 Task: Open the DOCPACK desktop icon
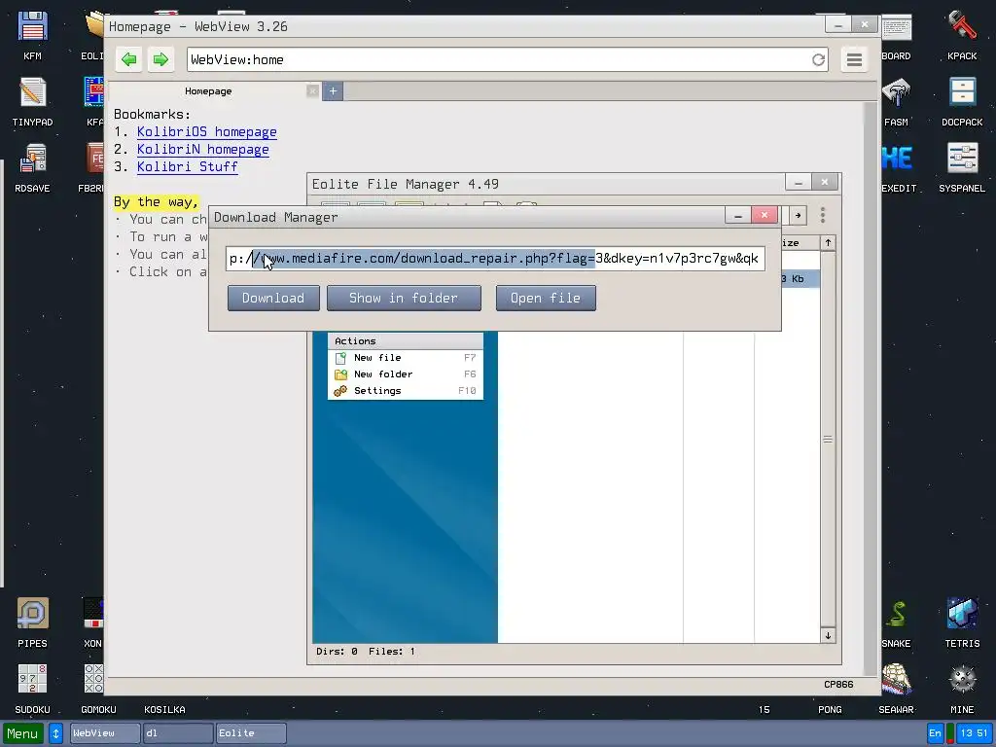point(962,101)
